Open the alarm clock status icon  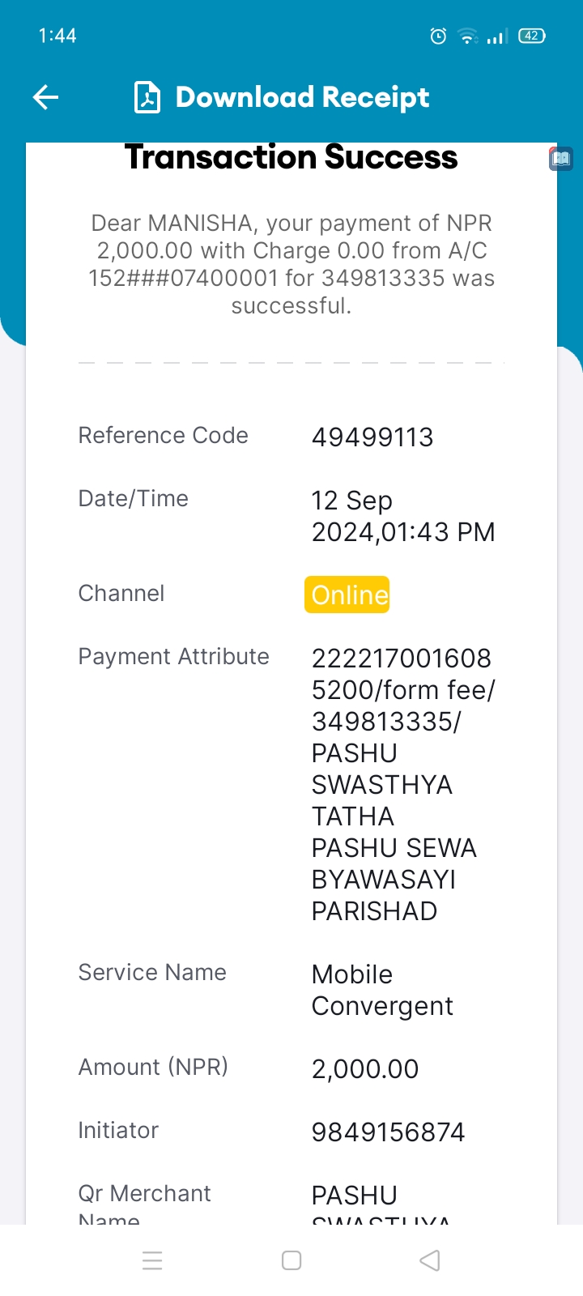pyautogui.click(x=438, y=36)
